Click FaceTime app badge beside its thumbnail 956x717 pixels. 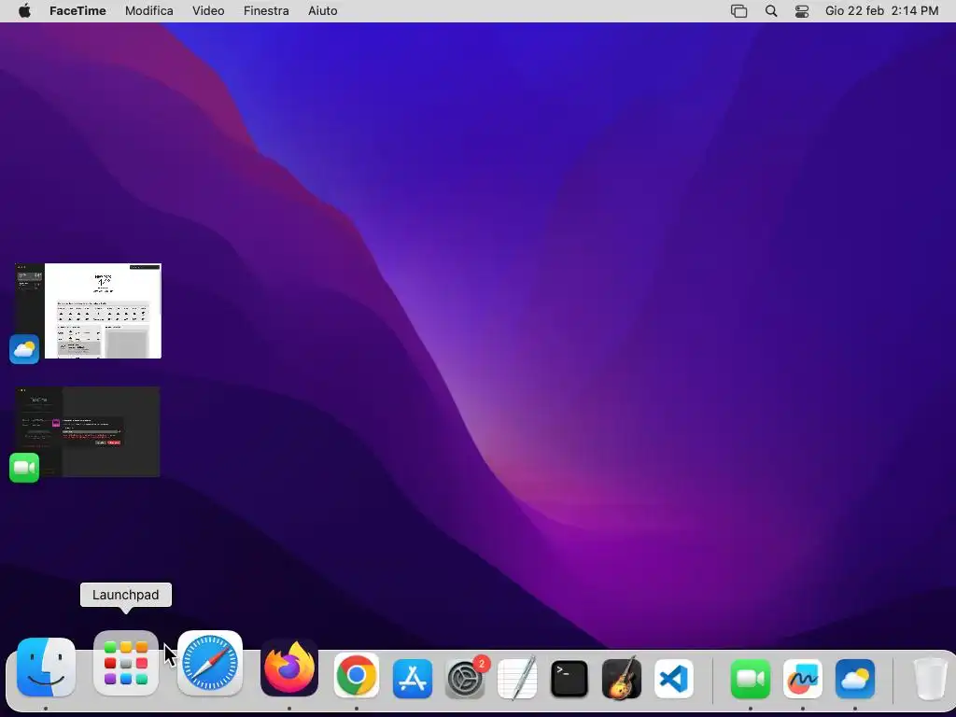(24, 468)
